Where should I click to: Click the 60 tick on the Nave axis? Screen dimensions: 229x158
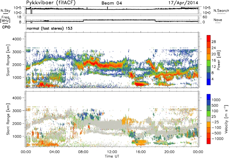205,17
